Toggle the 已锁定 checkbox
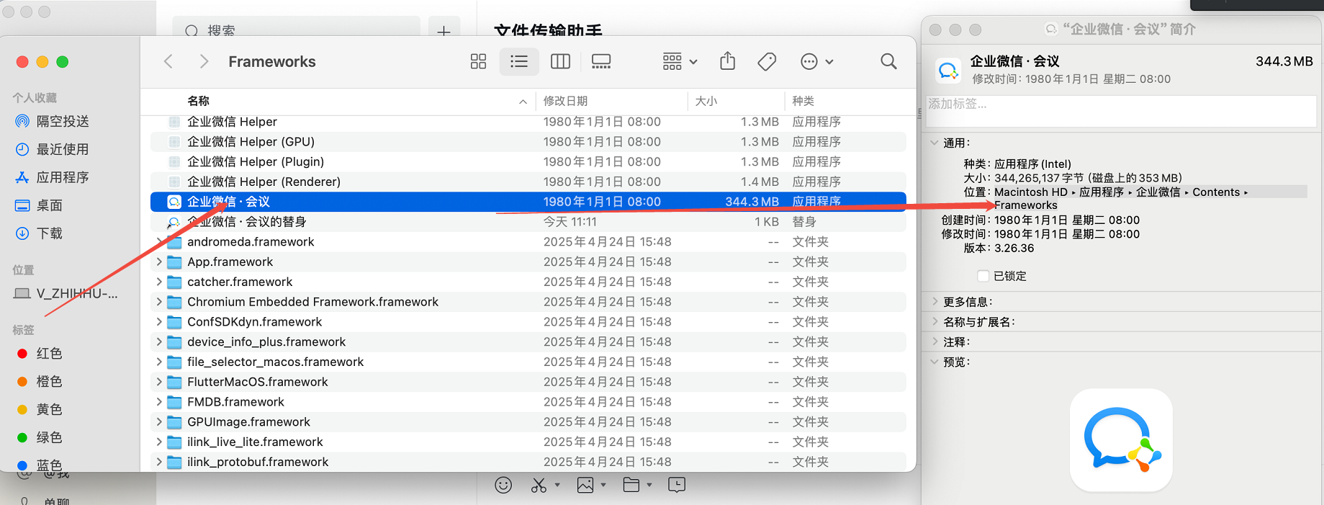The width and height of the screenshot is (1324, 505). pyautogui.click(x=983, y=276)
